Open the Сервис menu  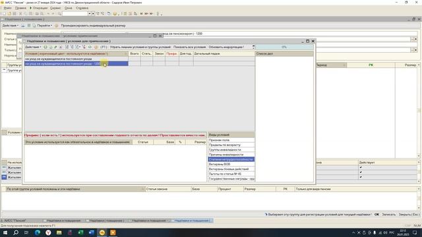click(55, 8)
